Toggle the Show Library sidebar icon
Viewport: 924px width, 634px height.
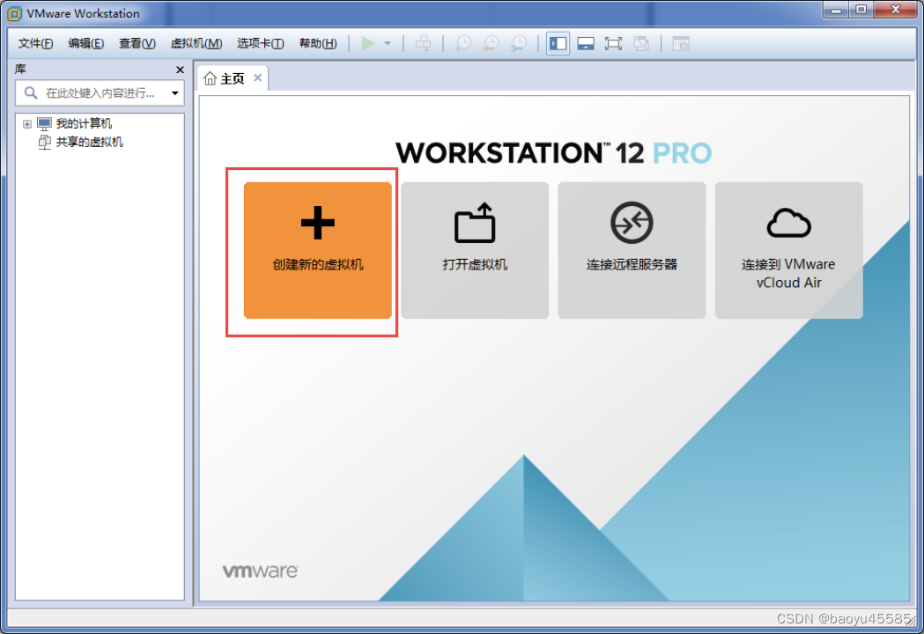[x=558, y=43]
